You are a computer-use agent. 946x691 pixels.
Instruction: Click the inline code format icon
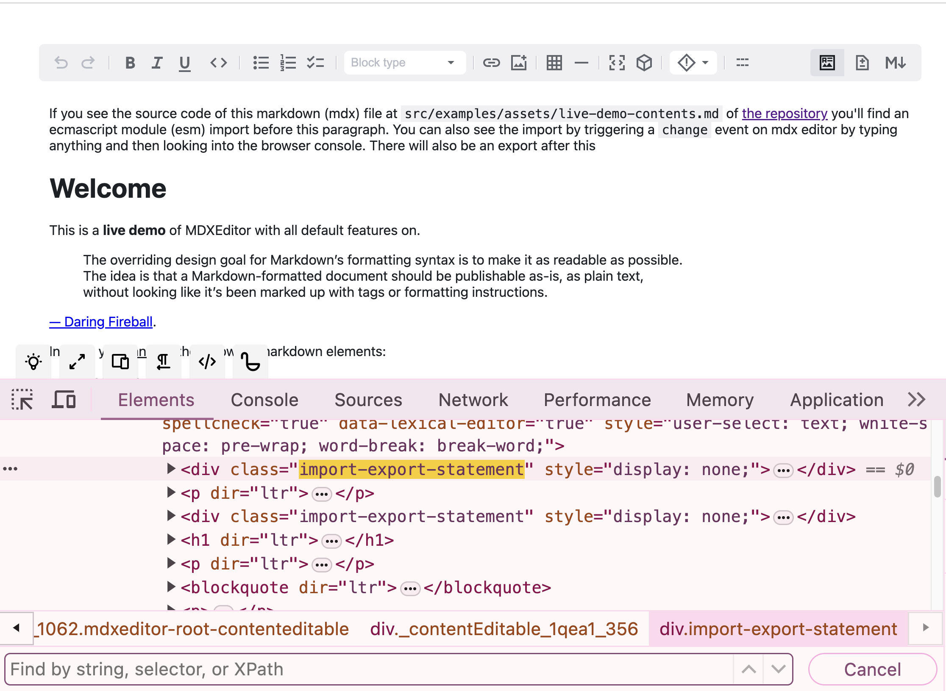click(219, 63)
